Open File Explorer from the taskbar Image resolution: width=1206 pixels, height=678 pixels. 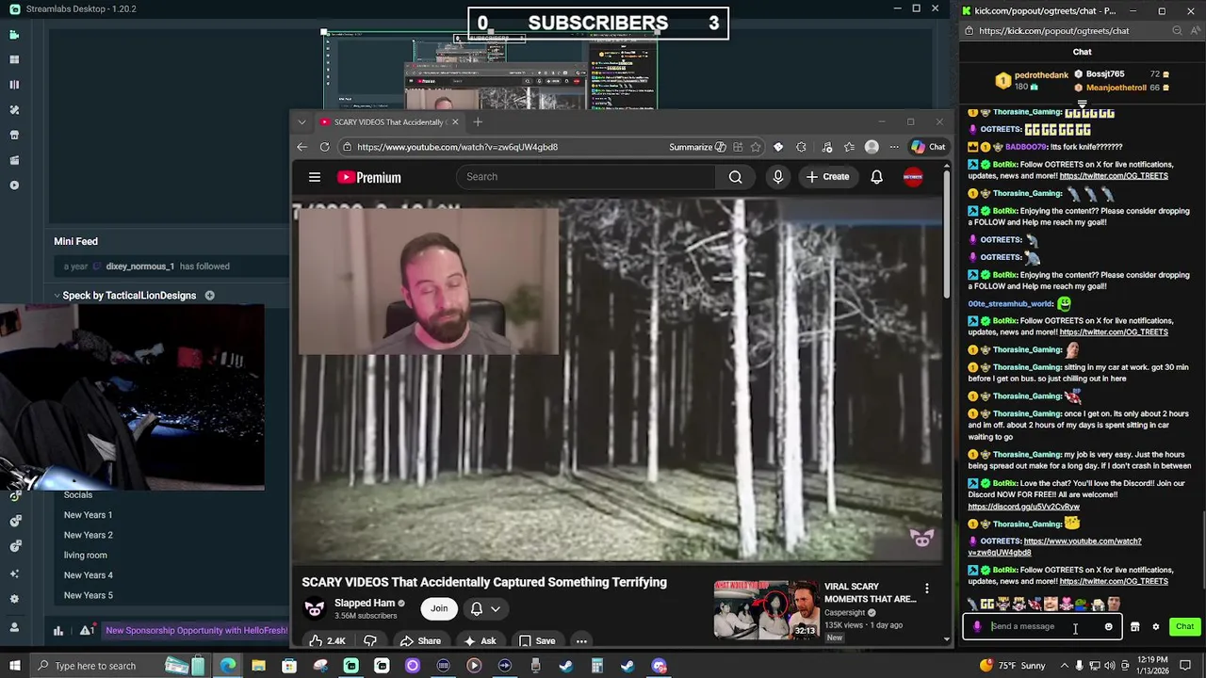(258, 666)
